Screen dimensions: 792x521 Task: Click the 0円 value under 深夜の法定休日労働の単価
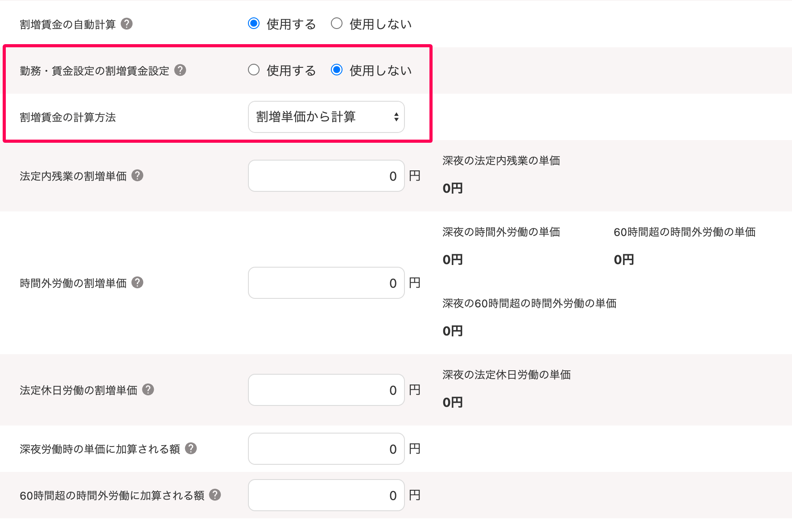pos(453,402)
